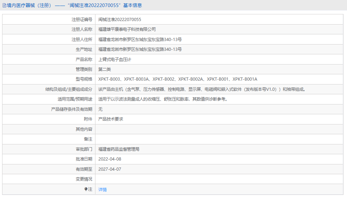Click the 适用范围 intended use text

click(163, 99)
